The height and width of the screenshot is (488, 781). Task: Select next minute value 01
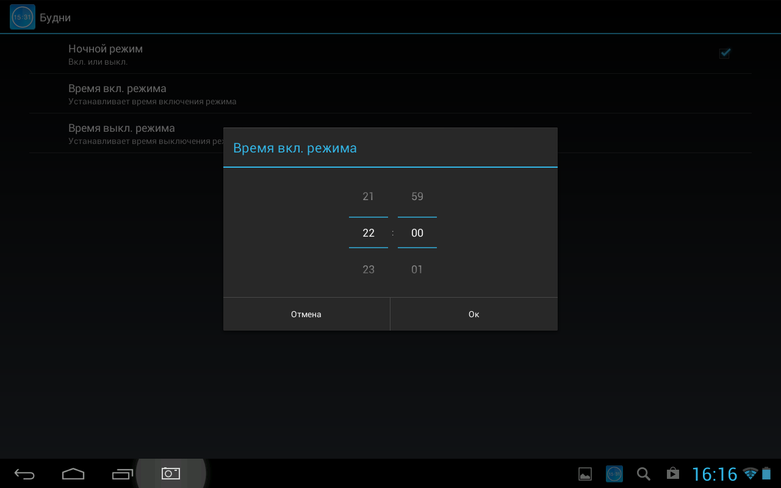tap(417, 270)
